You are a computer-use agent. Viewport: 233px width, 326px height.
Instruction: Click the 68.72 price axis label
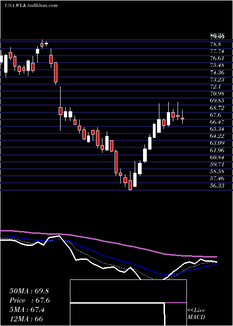[x=217, y=108]
